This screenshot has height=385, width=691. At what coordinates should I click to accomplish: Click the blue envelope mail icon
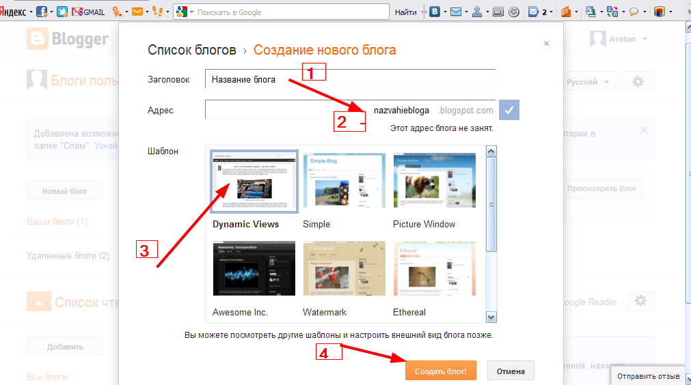[x=456, y=12]
